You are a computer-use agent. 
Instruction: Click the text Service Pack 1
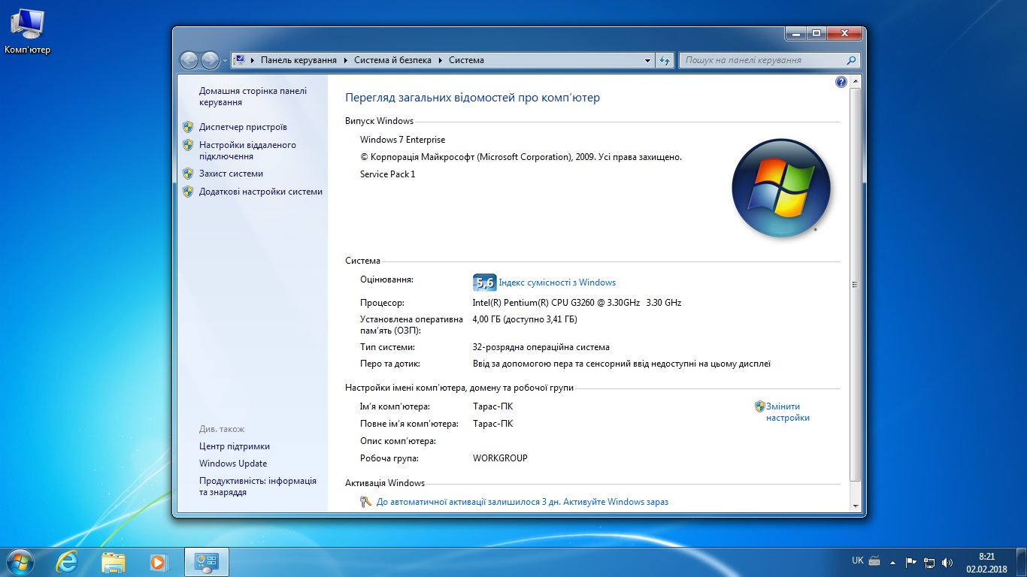[387, 174]
